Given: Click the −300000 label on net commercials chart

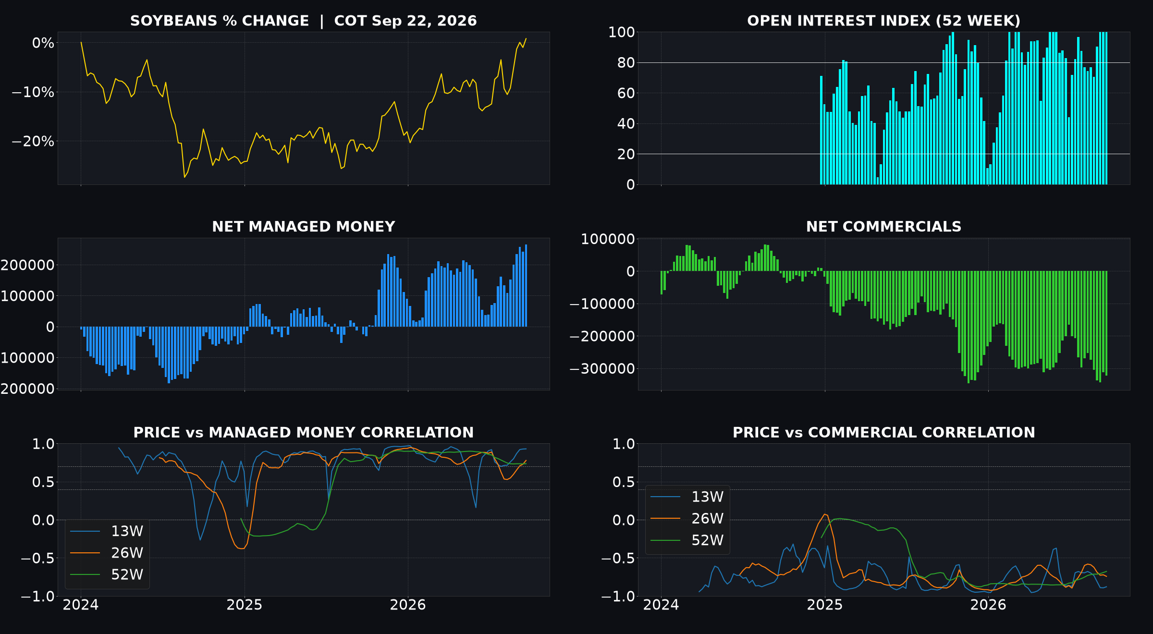Looking at the screenshot, I should (602, 369).
